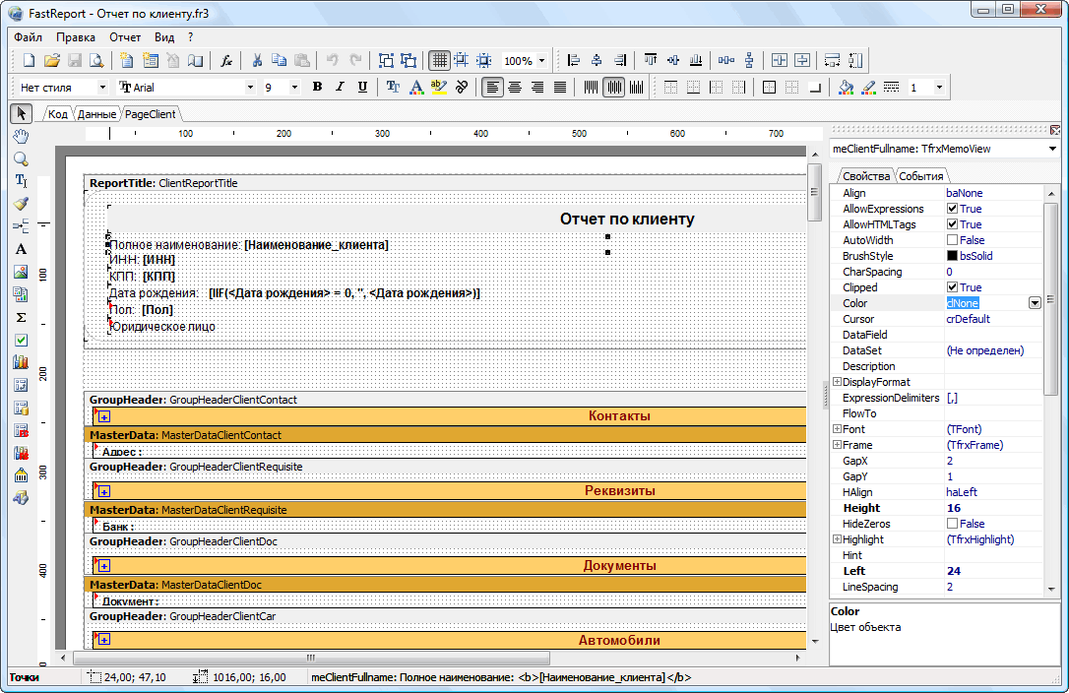The height and width of the screenshot is (693, 1069).
Task: Insert a Chart object
Action: (x=21, y=362)
